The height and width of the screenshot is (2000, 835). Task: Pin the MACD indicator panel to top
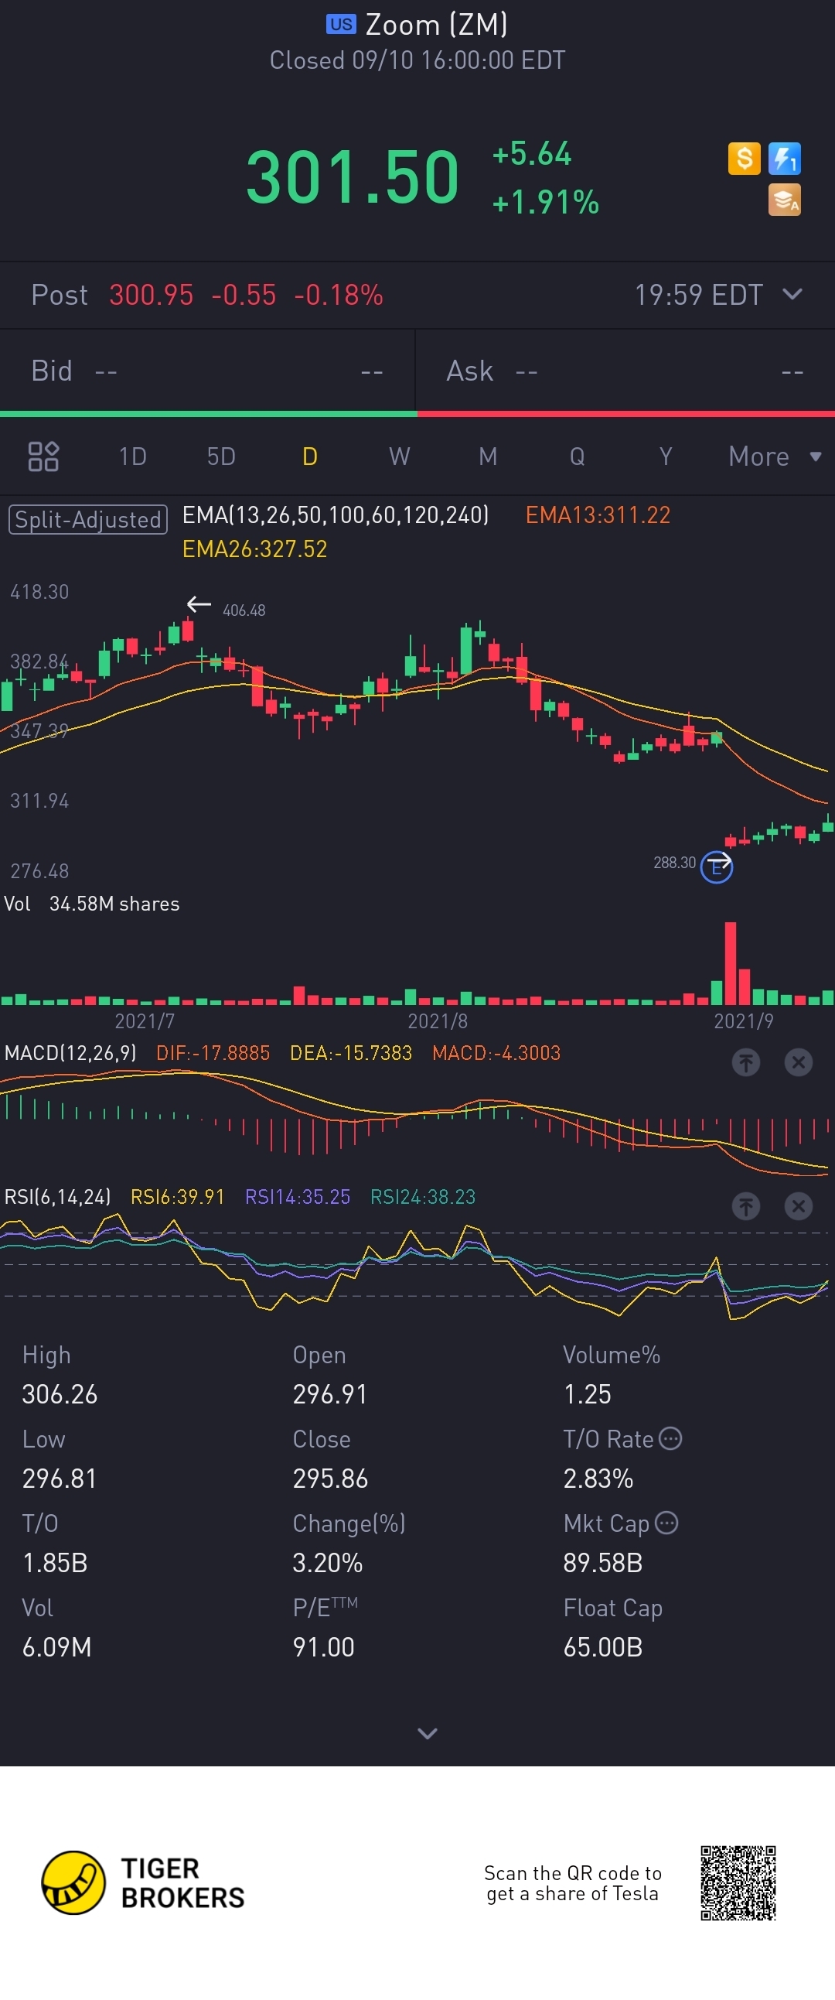[746, 1062]
